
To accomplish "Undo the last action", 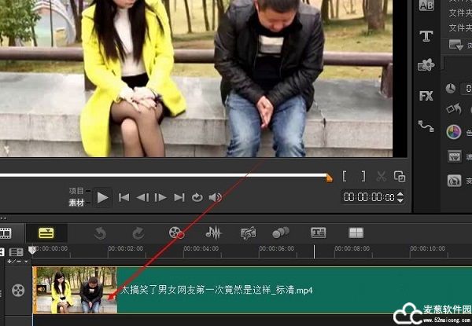I will (100, 233).
